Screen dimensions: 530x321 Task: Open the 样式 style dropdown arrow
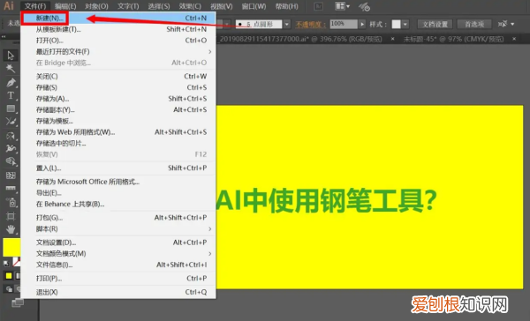click(x=405, y=25)
